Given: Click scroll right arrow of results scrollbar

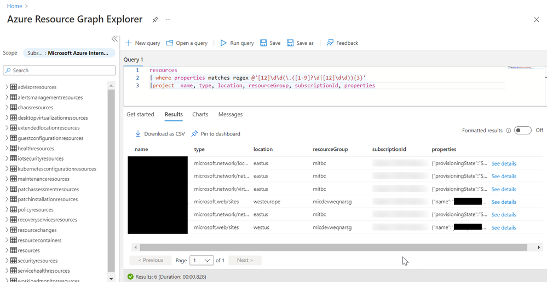Looking at the screenshot, I should 539,247.
